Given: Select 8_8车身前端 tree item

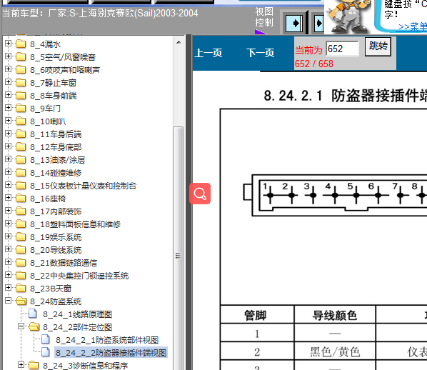Looking at the screenshot, I should pos(54,96).
